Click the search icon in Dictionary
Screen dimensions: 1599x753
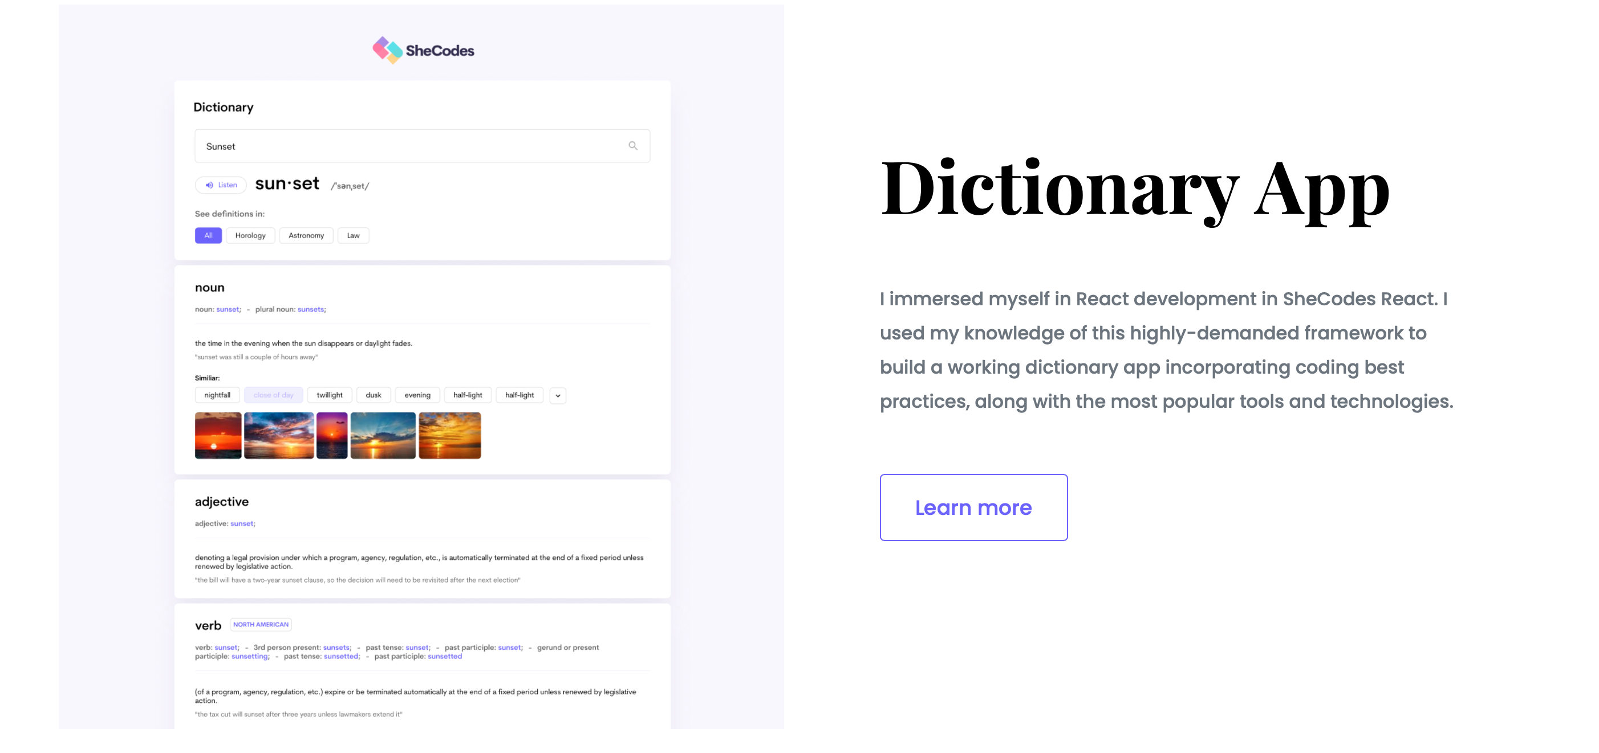634,146
